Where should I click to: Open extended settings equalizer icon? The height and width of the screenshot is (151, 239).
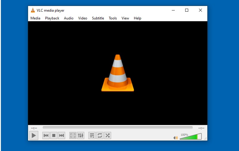[81, 135]
